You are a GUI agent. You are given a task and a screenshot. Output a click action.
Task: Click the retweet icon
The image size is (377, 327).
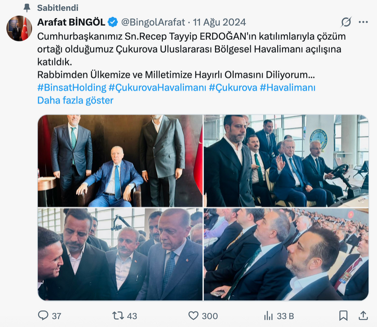pyautogui.click(x=118, y=316)
